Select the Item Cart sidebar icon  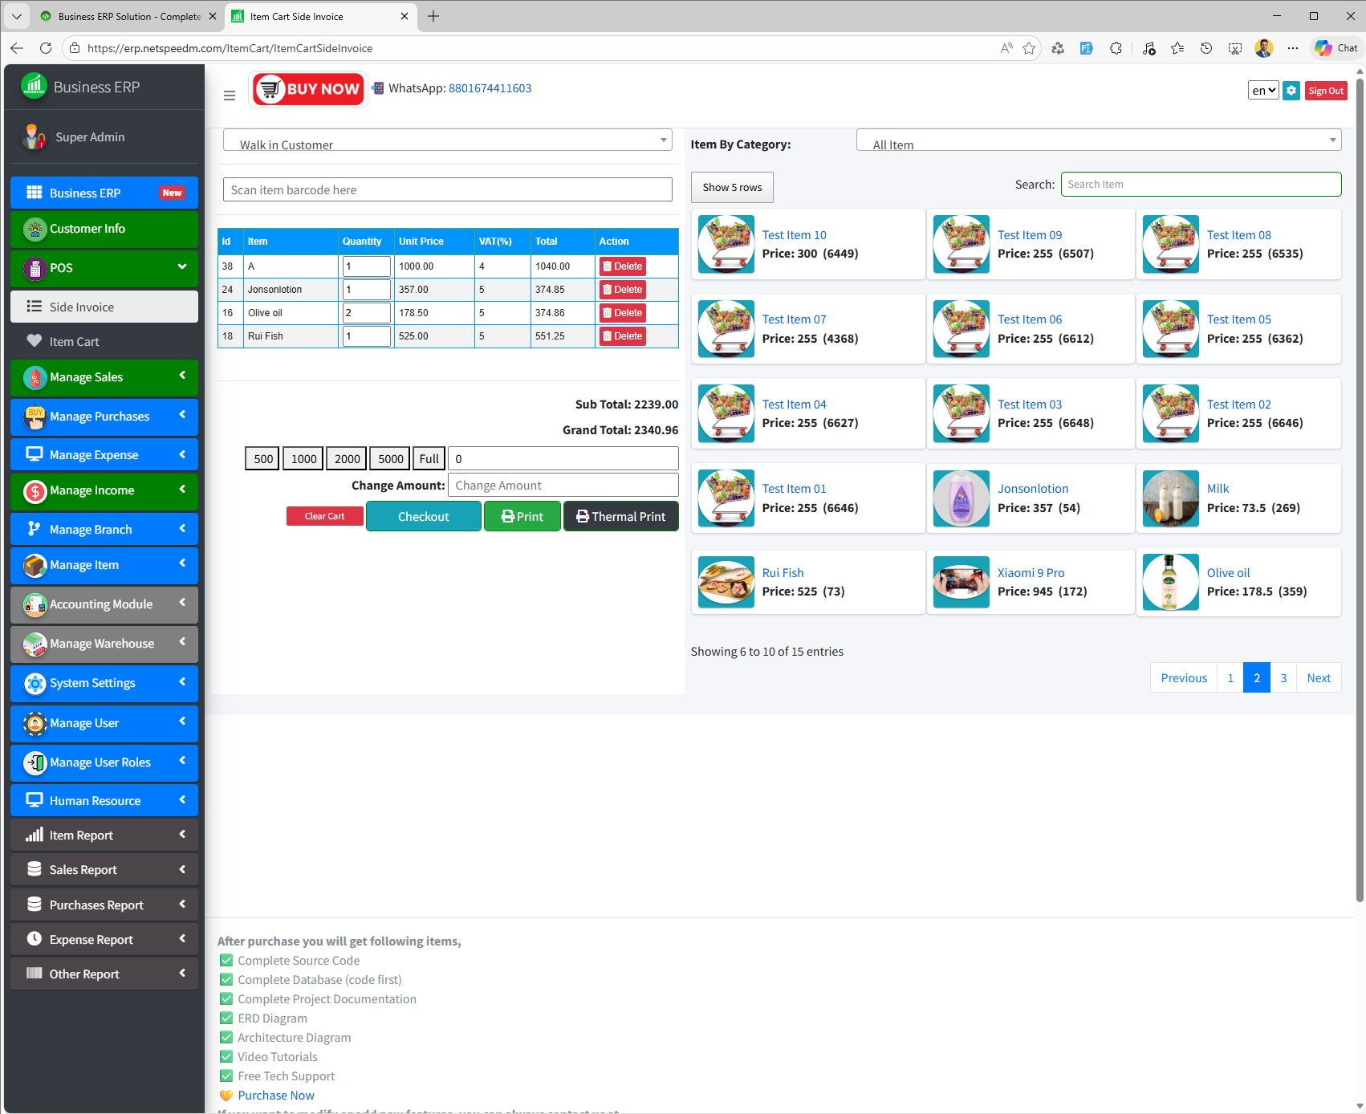point(35,341)
